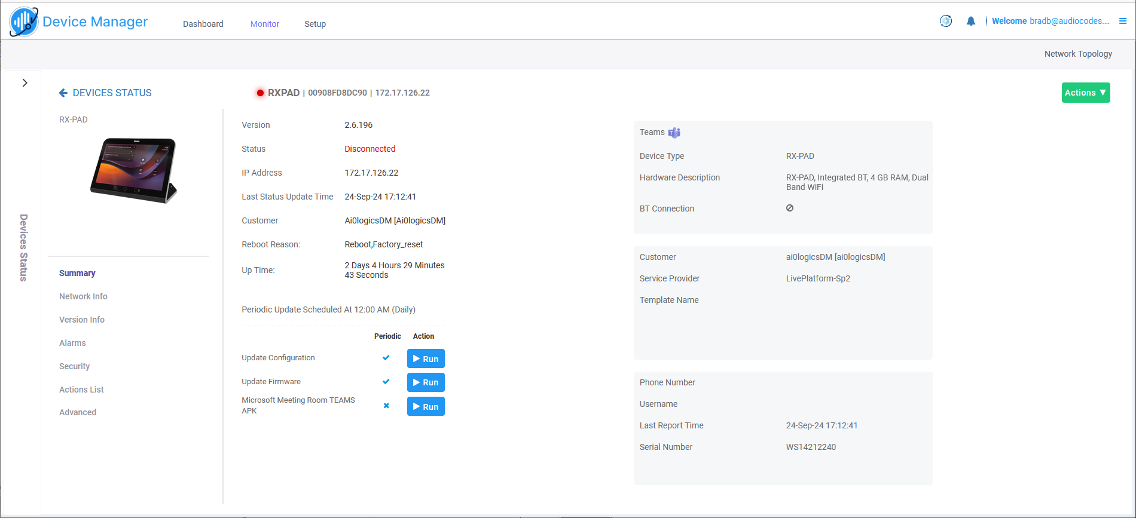The height and width of the screenshot is (518, 1136).
Task: Click the Update Configuration periodic checkmark
Action: point(386,358)
